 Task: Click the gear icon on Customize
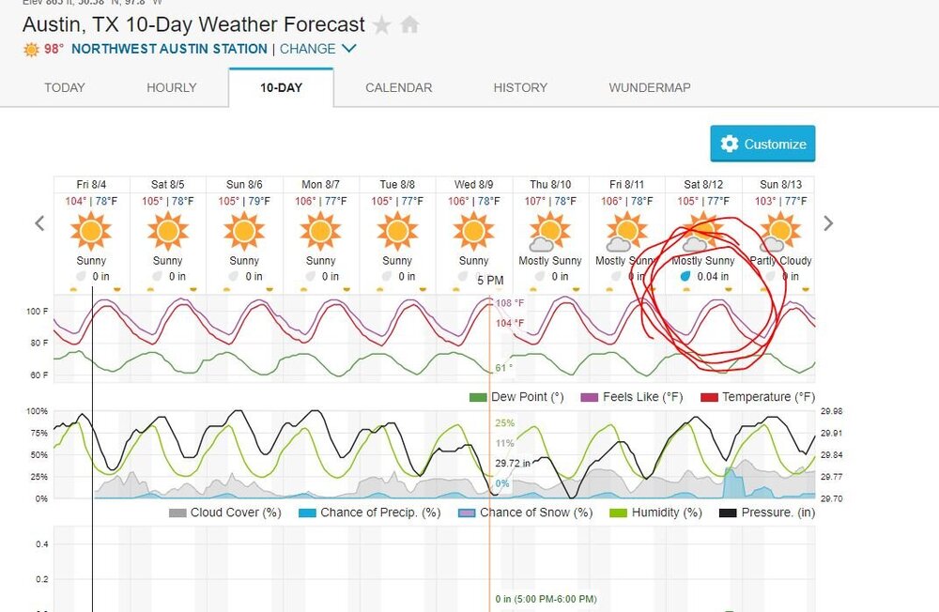[x=730, y=144]
